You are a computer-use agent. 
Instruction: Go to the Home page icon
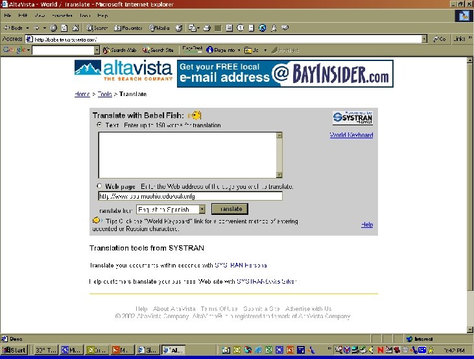tap(75, 28)
